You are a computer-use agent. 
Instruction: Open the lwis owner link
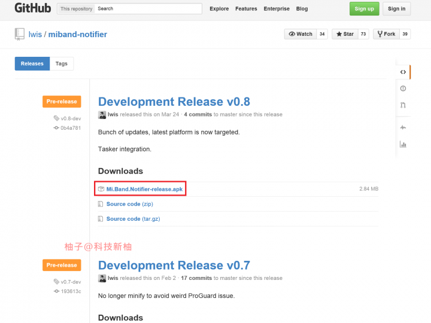35,34
